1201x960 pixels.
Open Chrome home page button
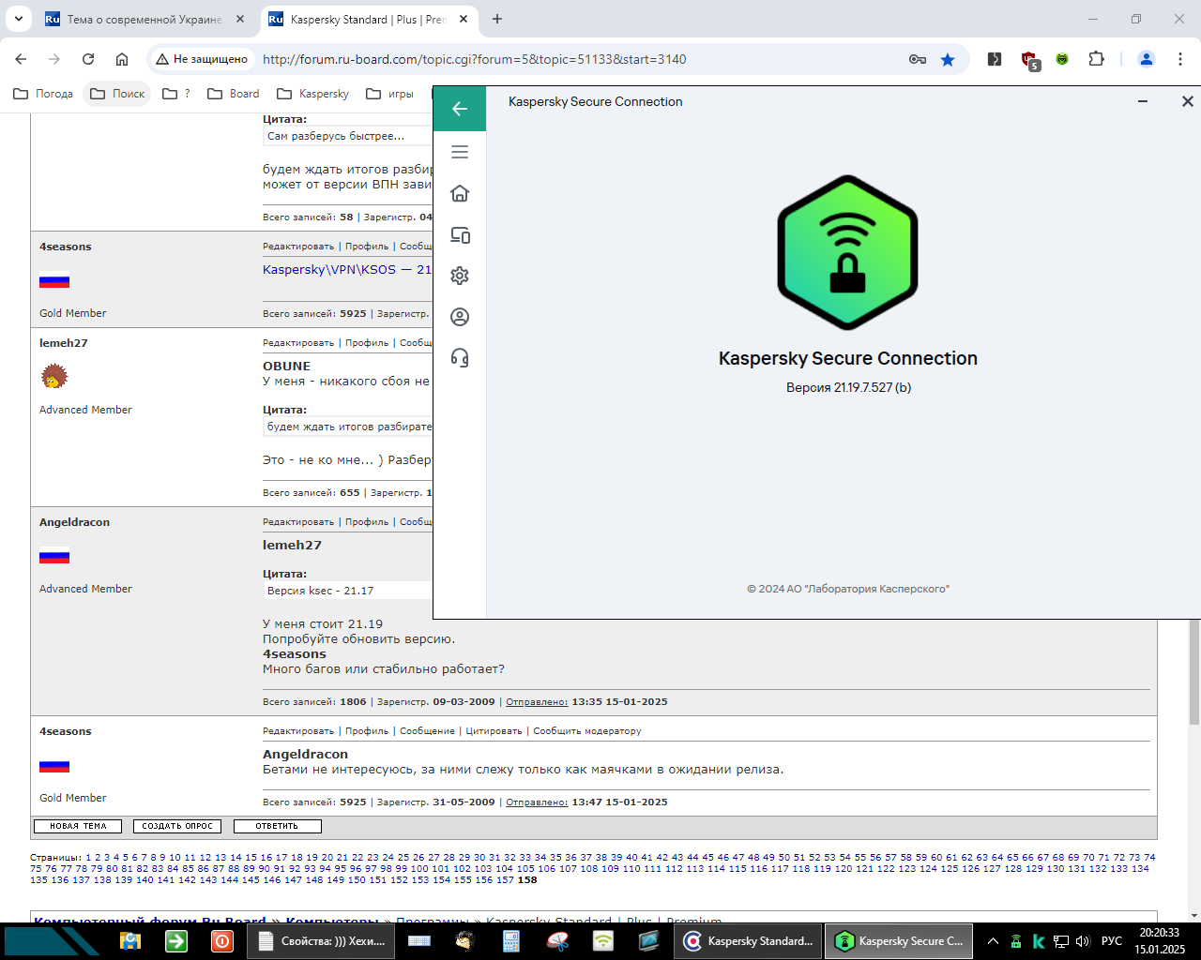coord(122,59)
